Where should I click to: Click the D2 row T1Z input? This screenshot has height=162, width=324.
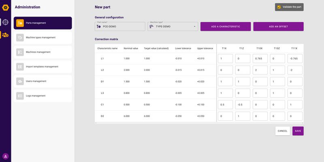point(243,116)
